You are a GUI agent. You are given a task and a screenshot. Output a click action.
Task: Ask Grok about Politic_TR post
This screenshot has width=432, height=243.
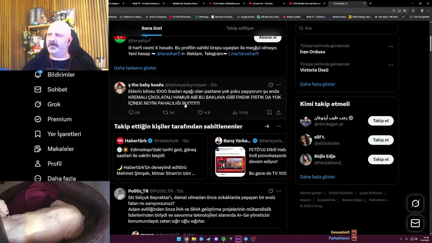[271, 191]
